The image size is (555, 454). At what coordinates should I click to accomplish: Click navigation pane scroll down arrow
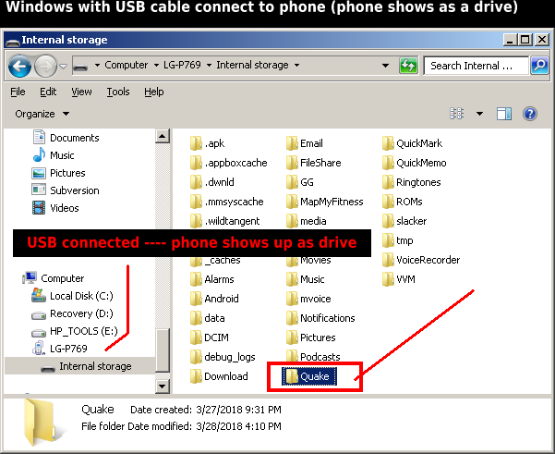coord(163,387)
